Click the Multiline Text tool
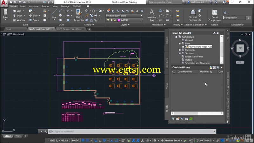 152,15
